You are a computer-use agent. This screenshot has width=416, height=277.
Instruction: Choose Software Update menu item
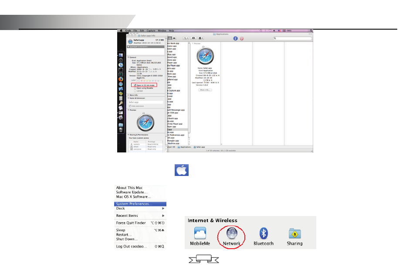click(x=132, y=192)
